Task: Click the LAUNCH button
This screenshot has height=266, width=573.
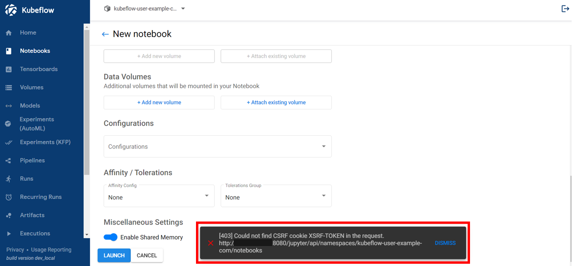Action: pyautogui.click(x=114, y=256)
